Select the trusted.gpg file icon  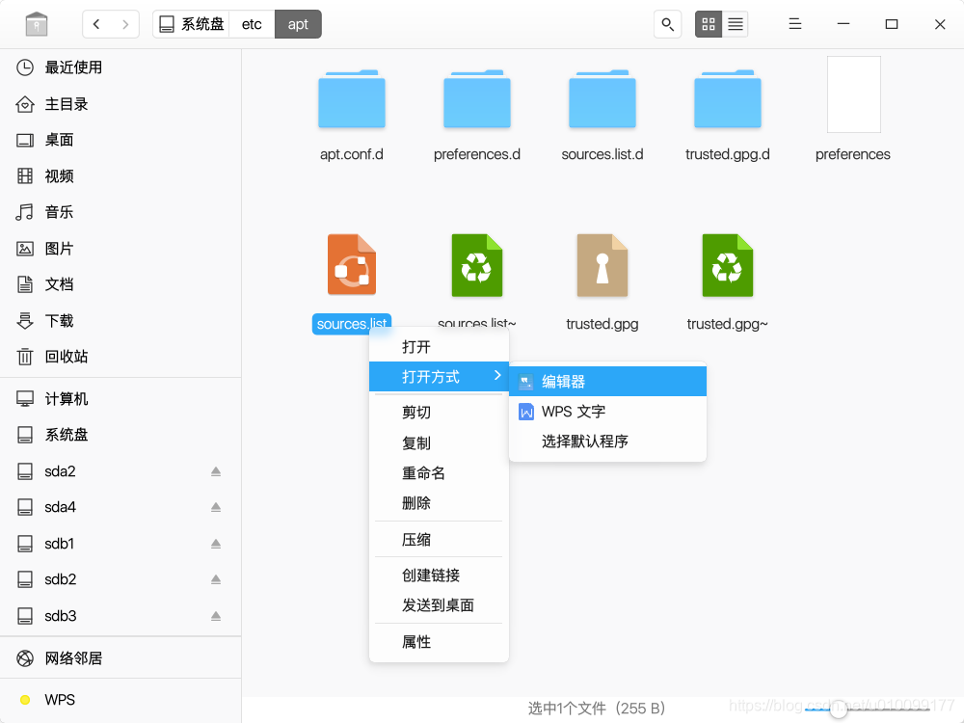[602, 265]
